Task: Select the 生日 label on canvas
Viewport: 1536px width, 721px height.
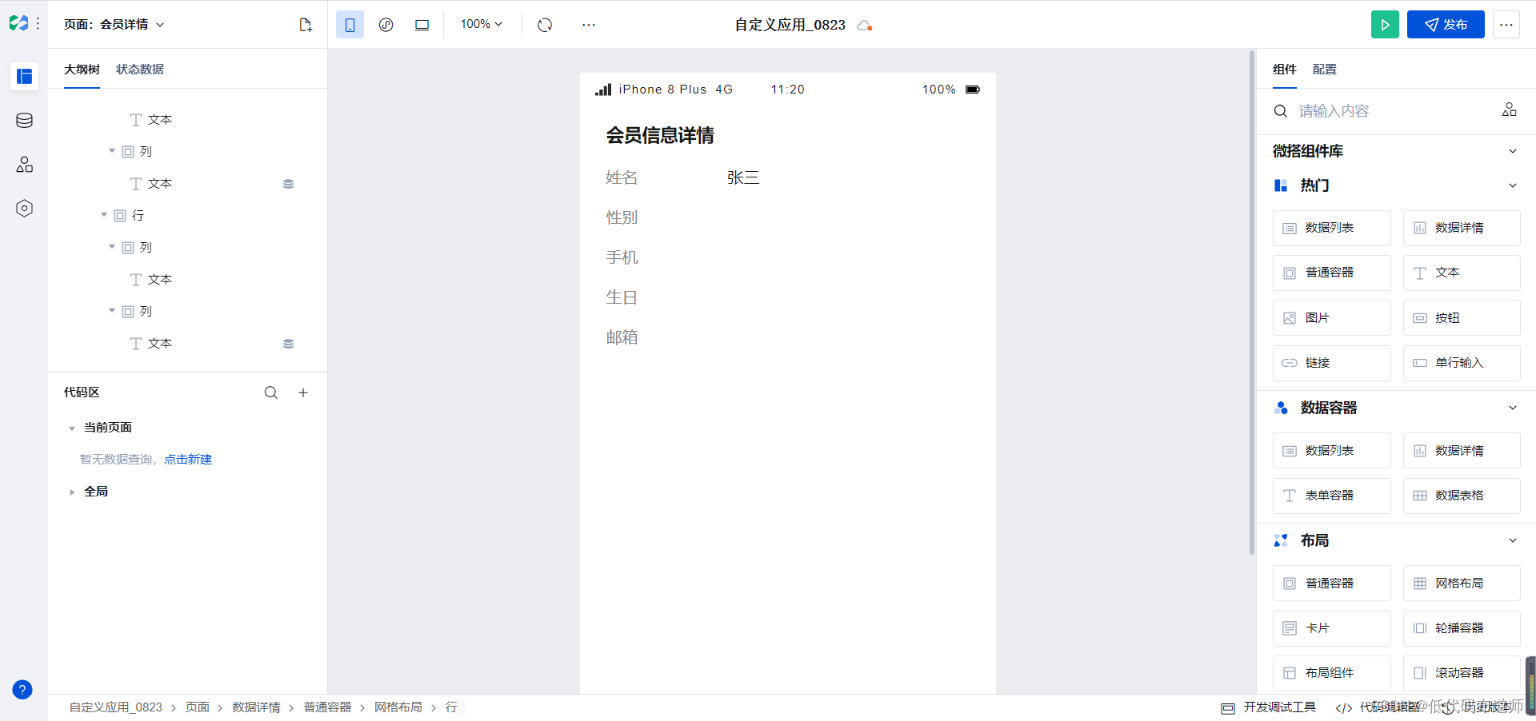Action: [x=622, y=297]
